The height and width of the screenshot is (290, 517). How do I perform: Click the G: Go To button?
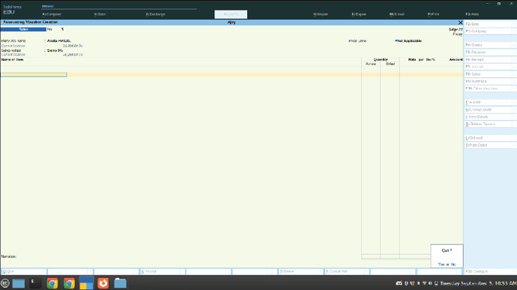[x=231, y=14]
